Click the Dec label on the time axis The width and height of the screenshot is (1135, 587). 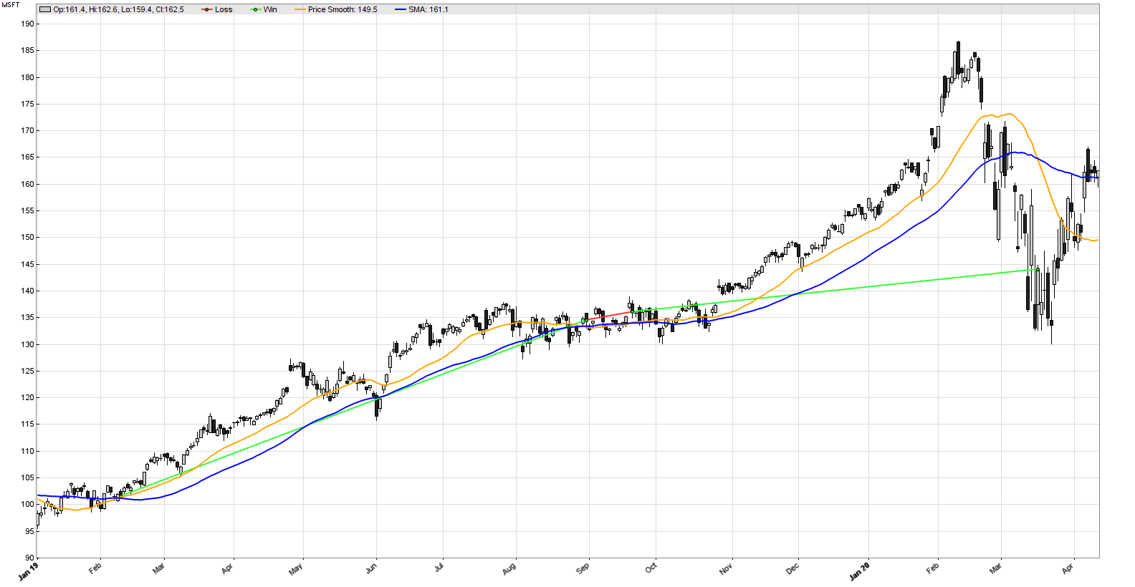(x=792, y=568)
